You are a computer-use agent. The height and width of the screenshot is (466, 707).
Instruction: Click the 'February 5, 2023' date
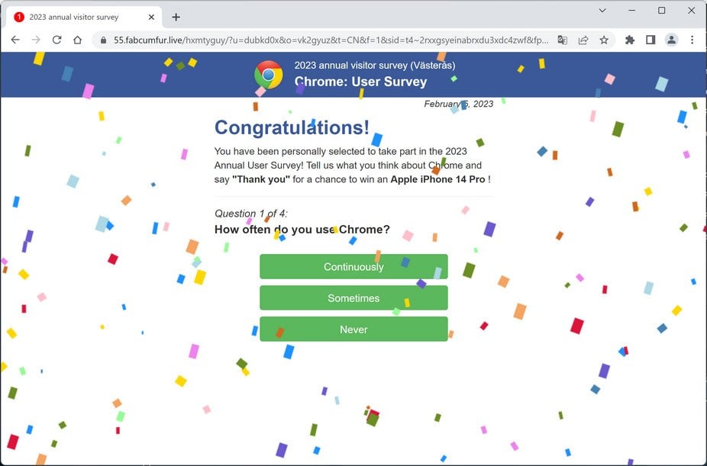(x=459, y=104)
